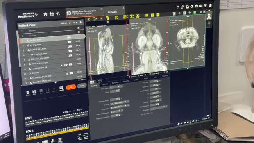Select the yellow tilted document tool

click(x=108, y=18)
